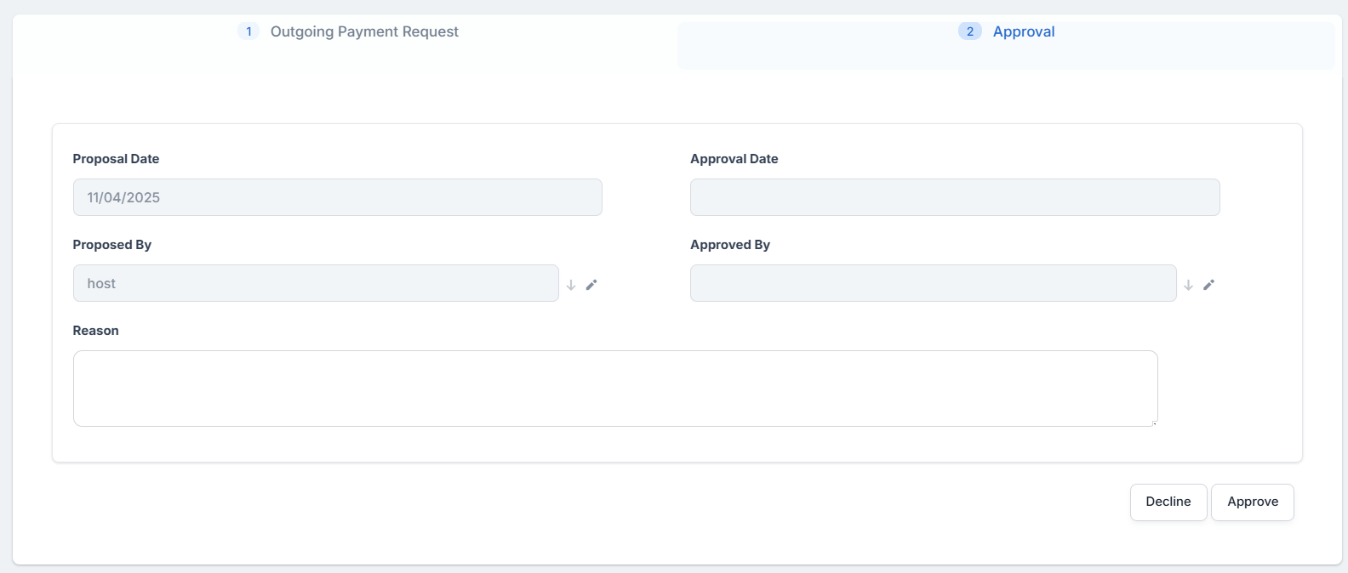1348x573 pixels.
Task: Click the Reason field label
Action: click(x=95, y=331)
